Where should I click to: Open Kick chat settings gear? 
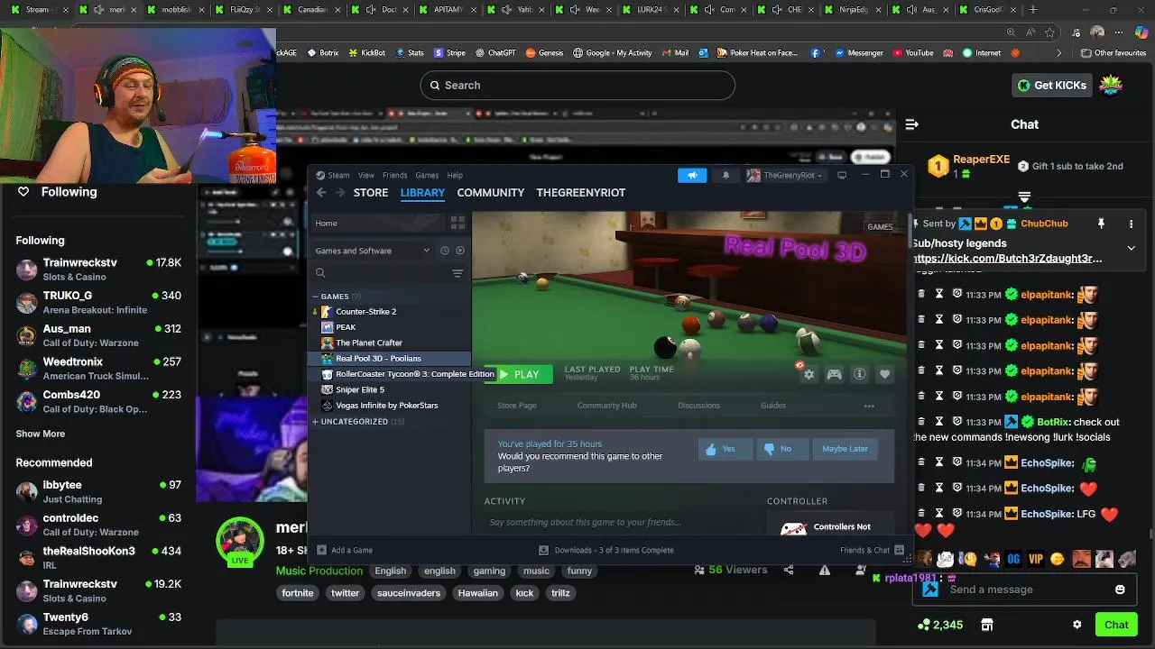click(1076, 625)
